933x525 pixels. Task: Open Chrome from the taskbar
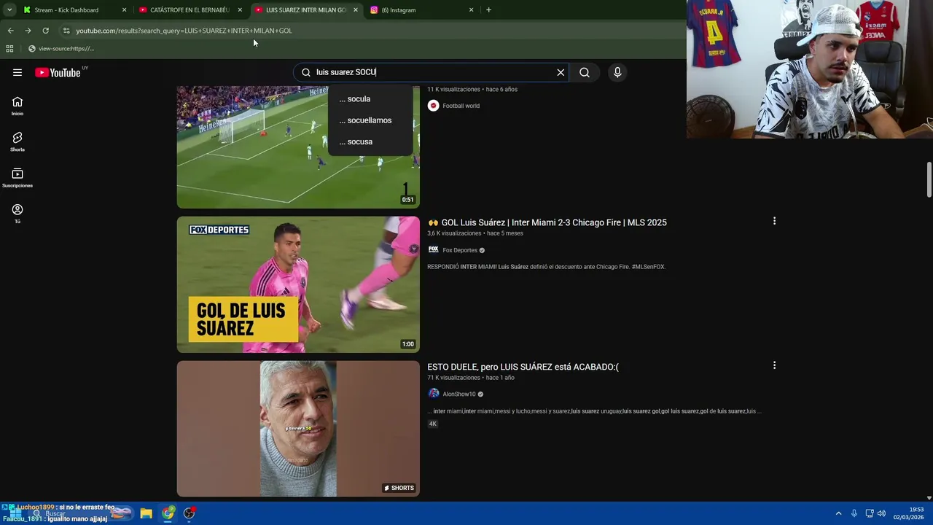[168, 513]
